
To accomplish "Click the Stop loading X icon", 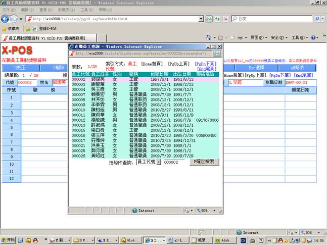I will (x=225, y=19).
